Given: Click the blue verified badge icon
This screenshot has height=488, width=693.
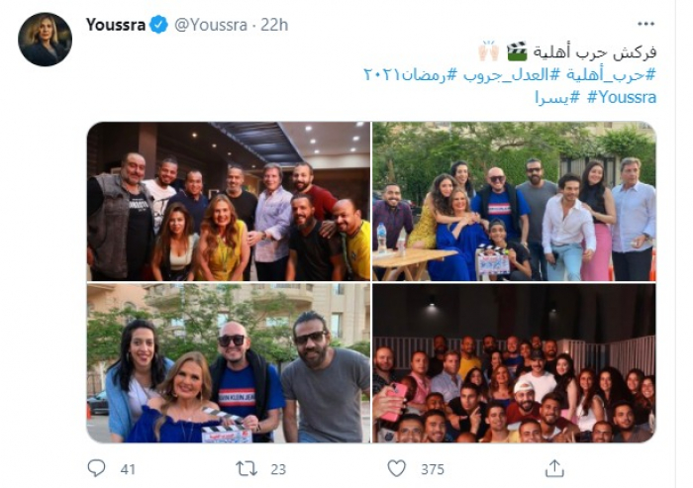Looking at the screenshot, I should click(x=158, y=25).
